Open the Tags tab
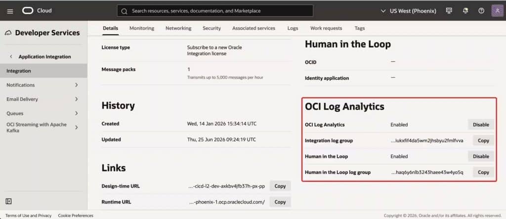 coord(360,28)
